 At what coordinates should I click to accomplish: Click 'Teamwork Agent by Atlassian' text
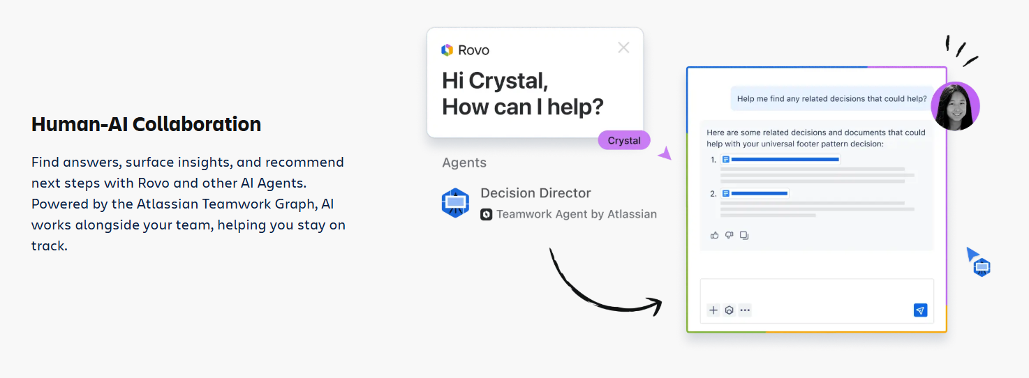(x=577, y=215)
